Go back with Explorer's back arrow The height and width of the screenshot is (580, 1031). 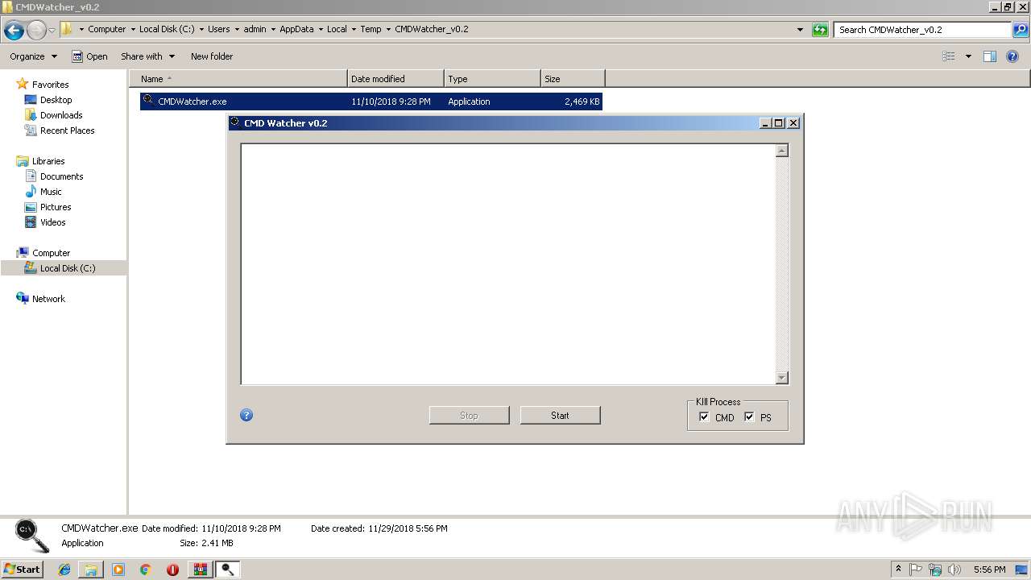pos(14,31)
